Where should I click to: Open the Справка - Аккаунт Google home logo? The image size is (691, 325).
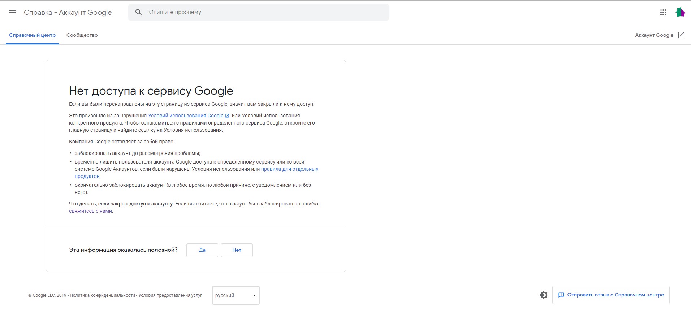click(x=68, y=12)
